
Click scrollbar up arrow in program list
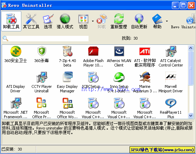point(191,48)
